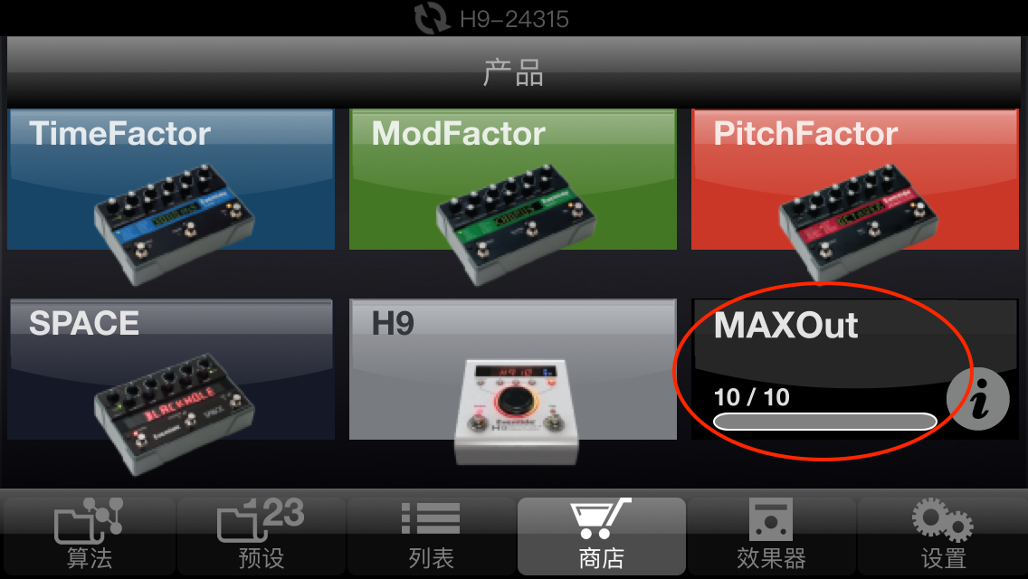Open the ModFactor product tile
Viewport: 1028px width, 579px height.
pyautogui.click(x=513, y=179)
